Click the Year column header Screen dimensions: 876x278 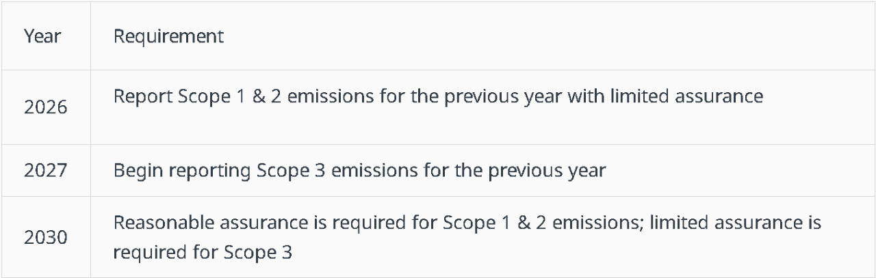pos(42,37)
